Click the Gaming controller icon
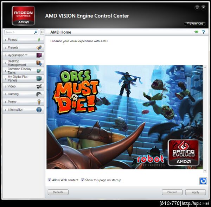Image resolution: width=211 pixels, height=207 pixels. [39, 94]
